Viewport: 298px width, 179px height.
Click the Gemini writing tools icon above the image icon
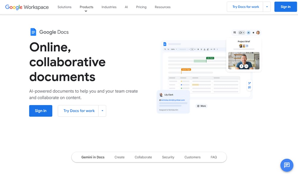(x=249, y=83)
